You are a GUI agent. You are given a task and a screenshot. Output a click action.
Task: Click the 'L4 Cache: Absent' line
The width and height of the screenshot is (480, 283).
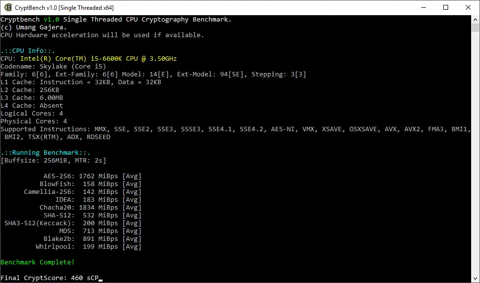[32, 105]
